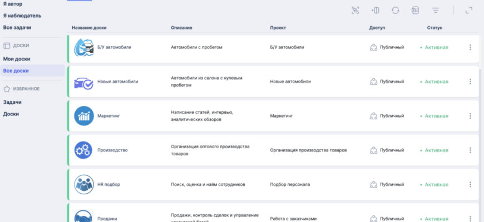
Task: Open Я наблюдатель in the sidebar
Action: [22, 16]
